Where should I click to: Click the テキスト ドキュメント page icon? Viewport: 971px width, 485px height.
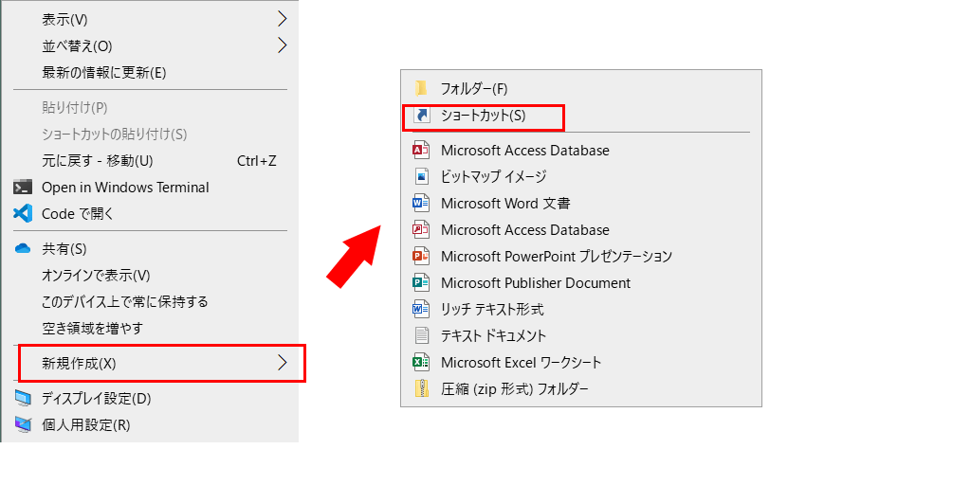(421, 336)
